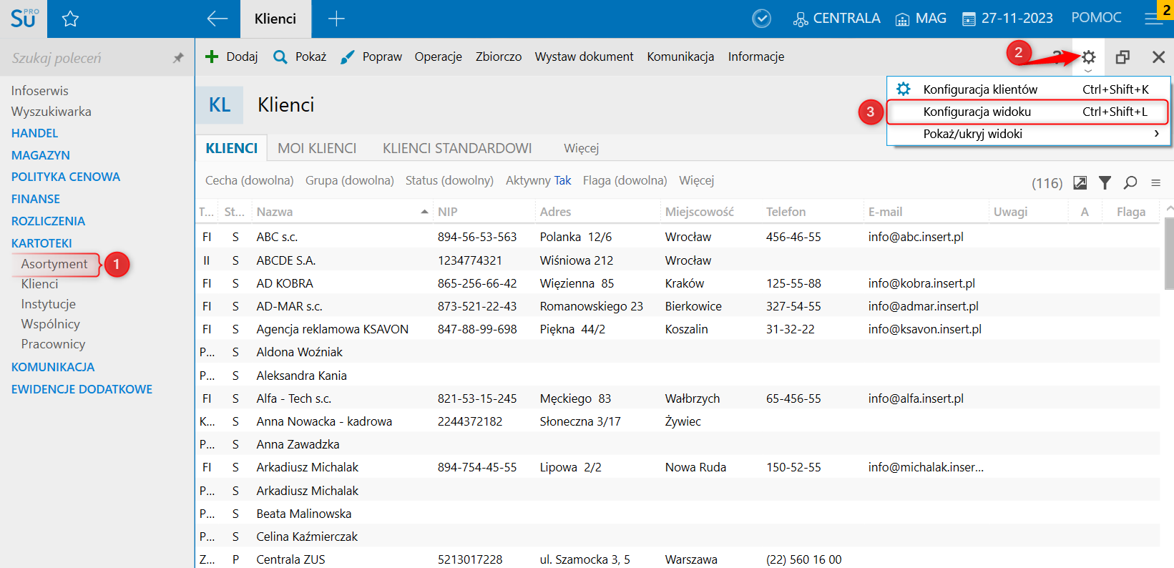1174x568 pixels.
Task: Open the Aktywny Tak filter dropdown
Action: (x=538, y=180)
